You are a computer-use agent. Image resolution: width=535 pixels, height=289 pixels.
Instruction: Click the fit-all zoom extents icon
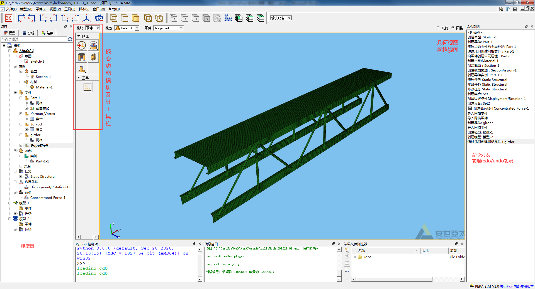(x=9, y=18)
